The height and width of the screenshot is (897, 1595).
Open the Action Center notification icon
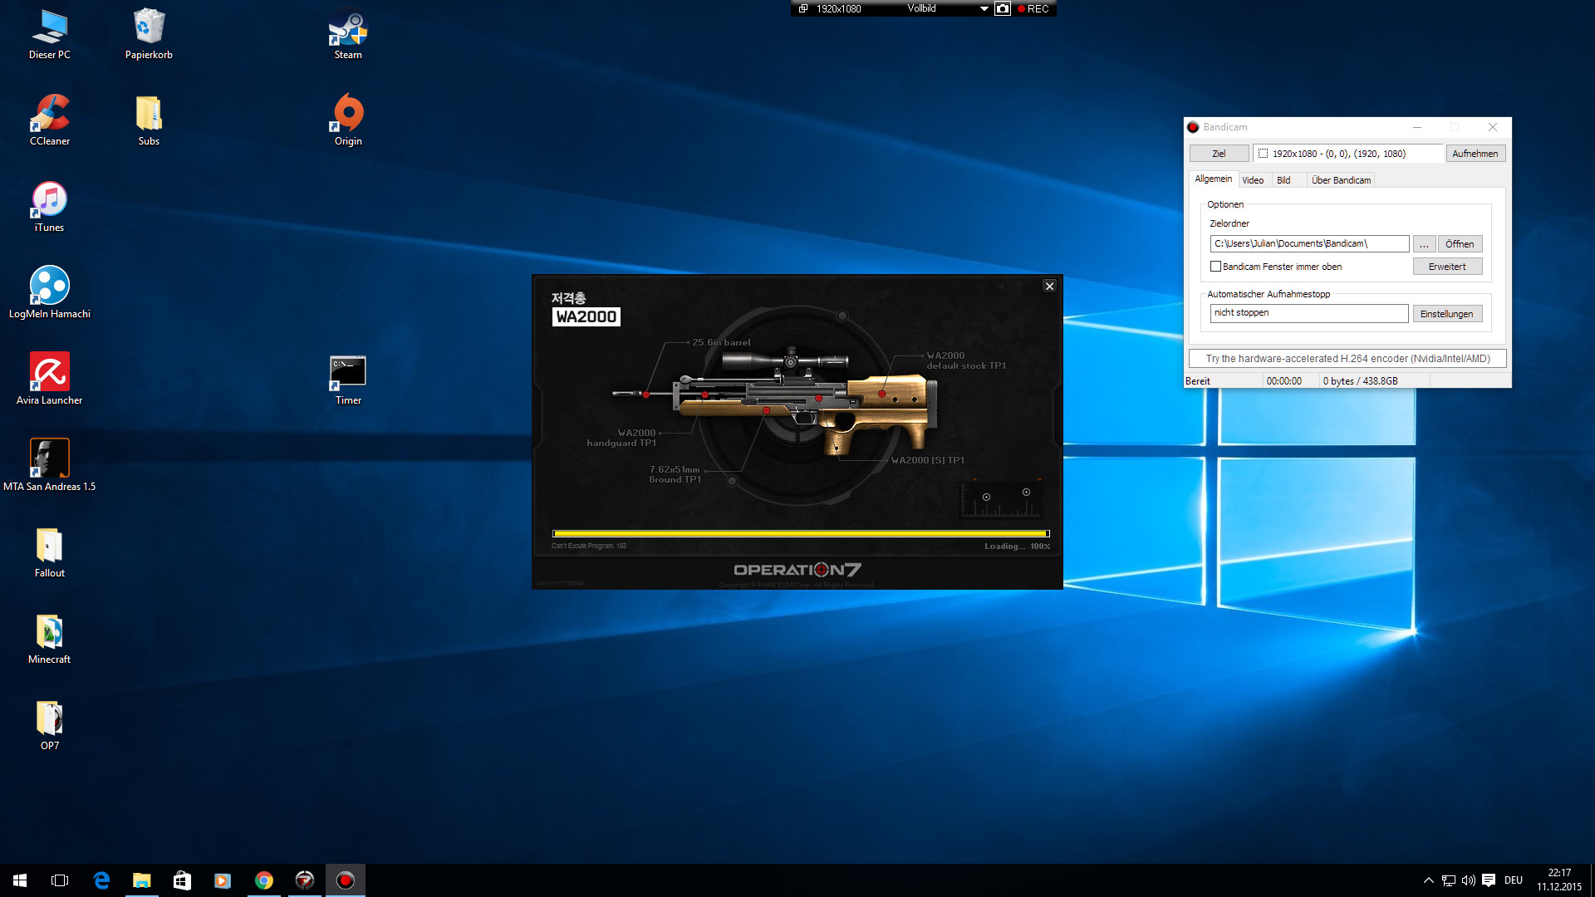tap(1489, 880)
